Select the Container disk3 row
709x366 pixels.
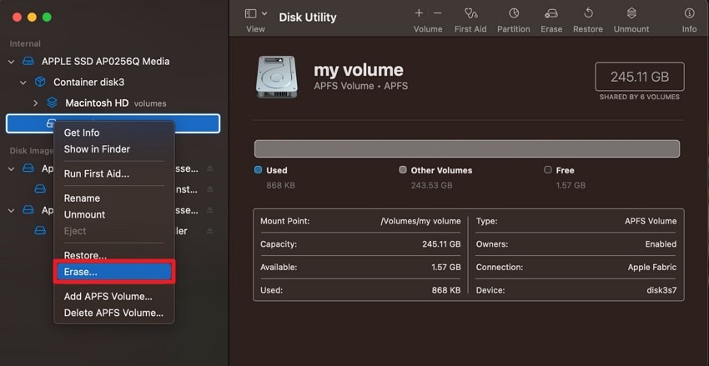113,82
